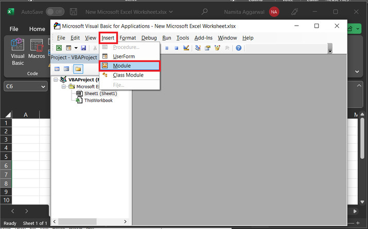Collapse the VBAProject tree node
The image size is (368, 229).
pyautogui.click(x=56, y=80)
